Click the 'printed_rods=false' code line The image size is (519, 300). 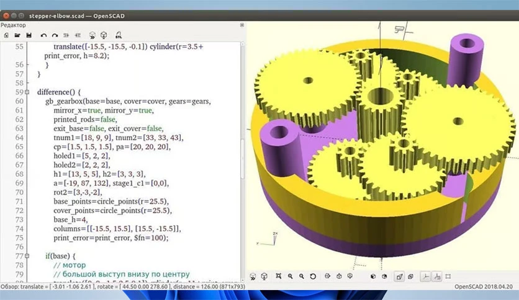(86, 119)
